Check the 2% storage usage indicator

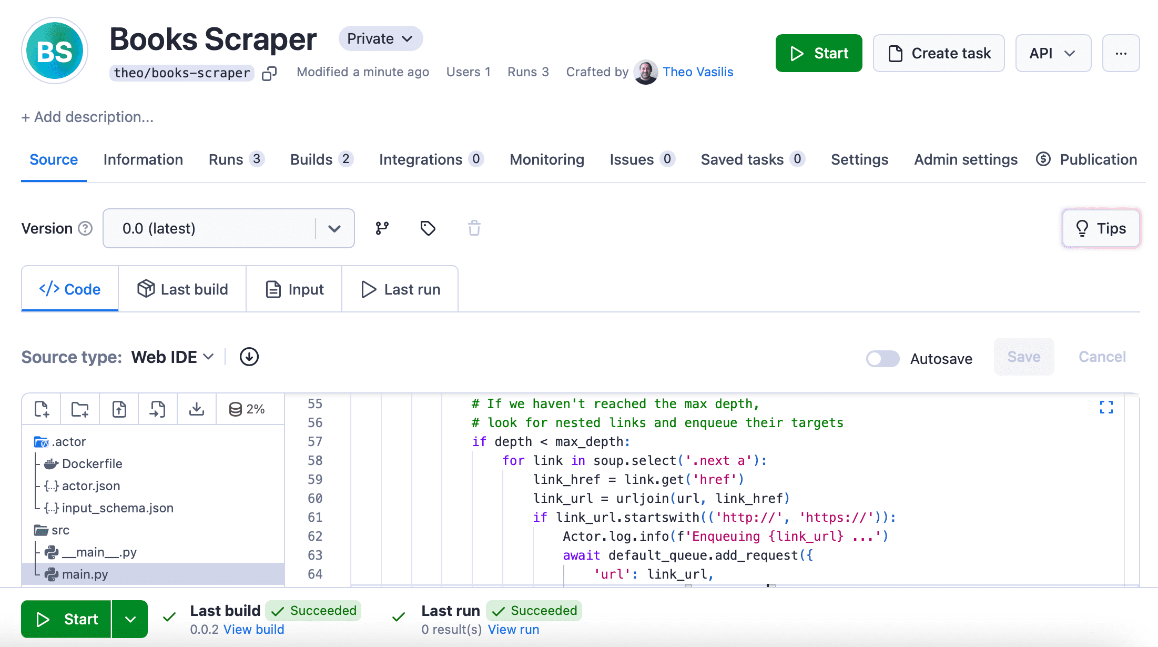(247, 409)
